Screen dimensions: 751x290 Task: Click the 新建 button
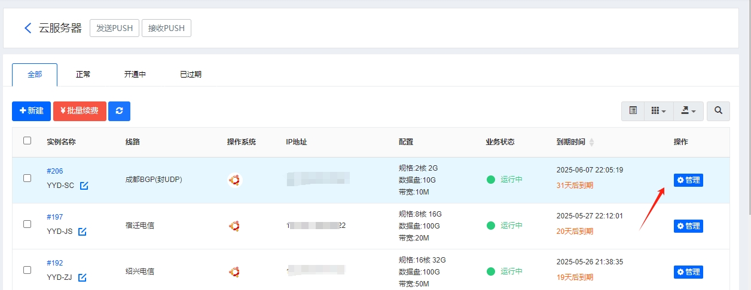tap(31, 111)
